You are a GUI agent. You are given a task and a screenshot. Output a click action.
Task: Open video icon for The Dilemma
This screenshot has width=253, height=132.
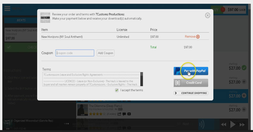[129, 114]
